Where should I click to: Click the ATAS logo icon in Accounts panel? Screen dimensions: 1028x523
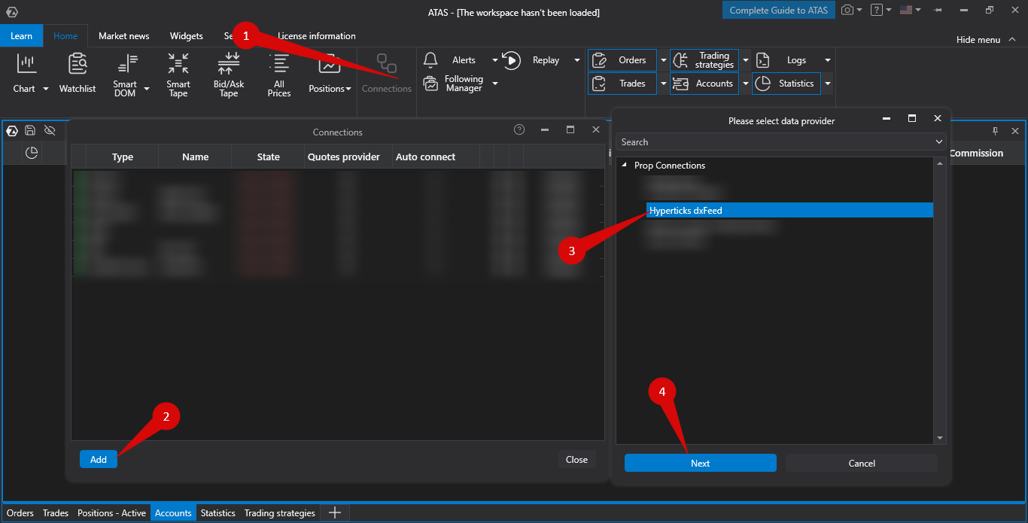pyautogui.click(x=12, y=130)
